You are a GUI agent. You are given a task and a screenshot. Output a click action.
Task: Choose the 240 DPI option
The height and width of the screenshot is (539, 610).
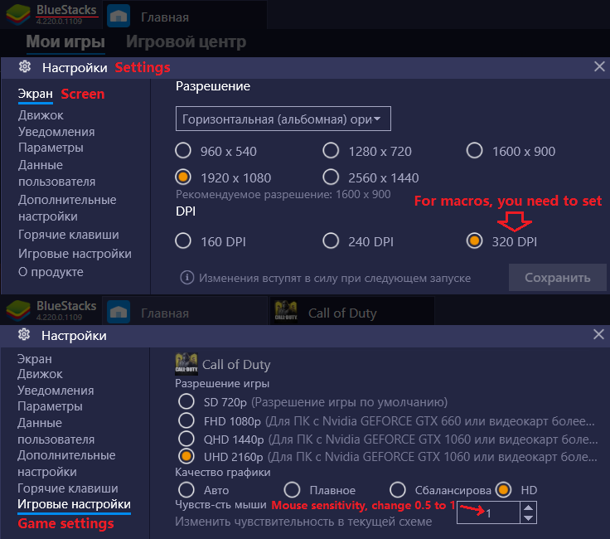point(331,241)
